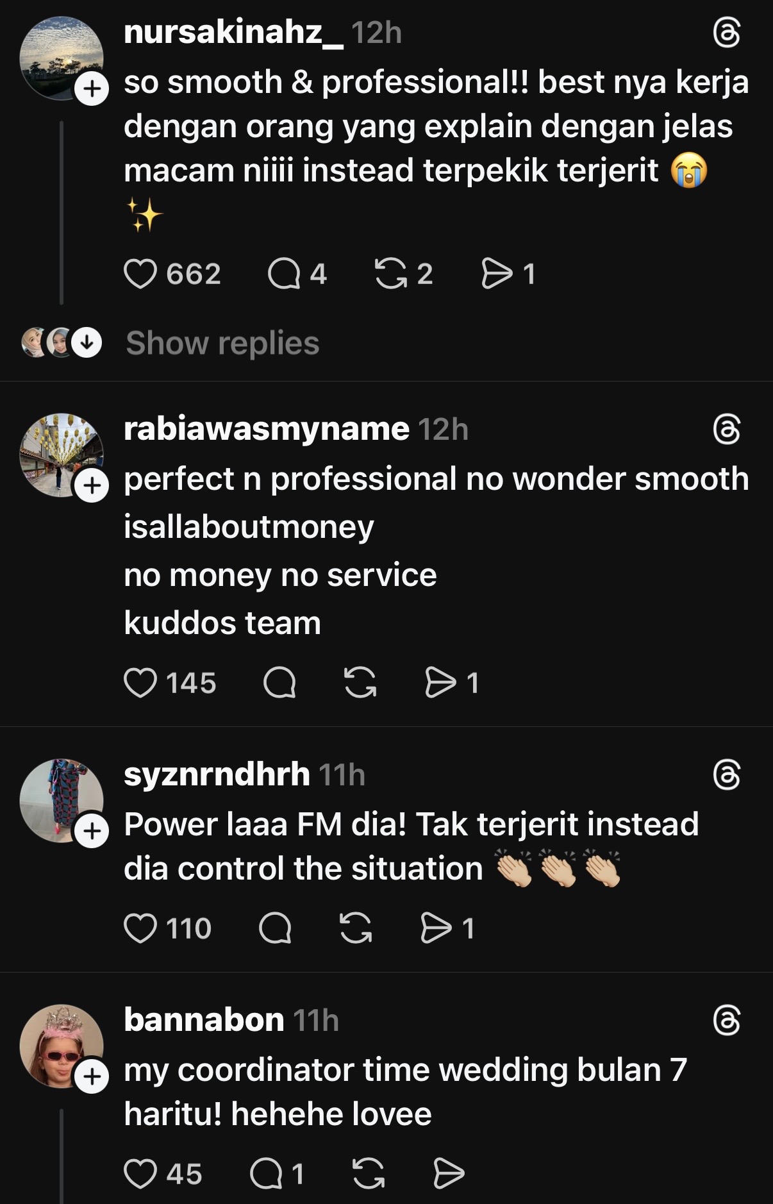
Task: Like syznrndhrh's comment with 110 likes
Action: pos(140,928)
